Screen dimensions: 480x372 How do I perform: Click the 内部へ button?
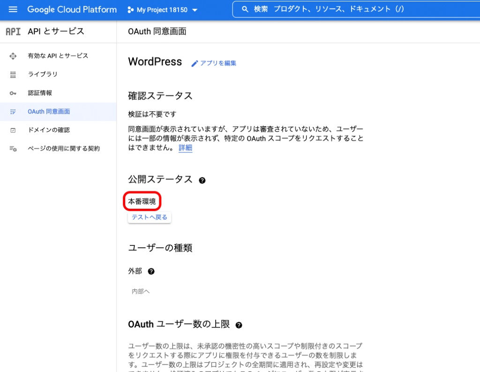click(x=141, y=291)
